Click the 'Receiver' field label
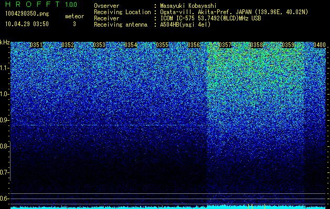Screen dimensions: 330x209 click(x=107, y=18)
